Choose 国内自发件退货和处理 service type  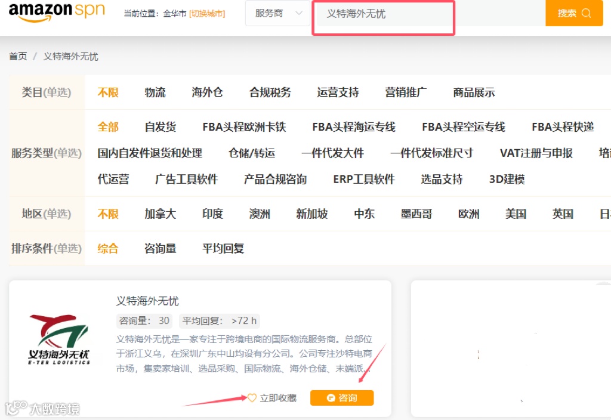click(150, 153)
